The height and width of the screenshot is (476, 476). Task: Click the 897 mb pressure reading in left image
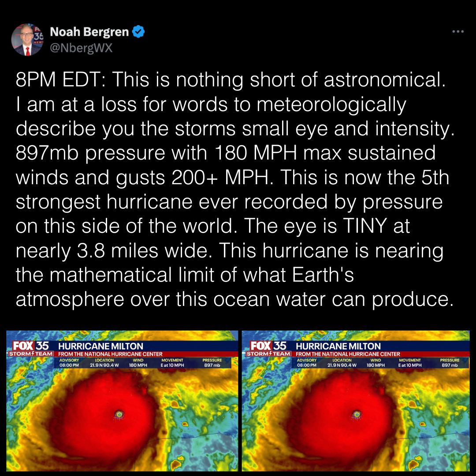pyautogui.click(x=212, y=365)
